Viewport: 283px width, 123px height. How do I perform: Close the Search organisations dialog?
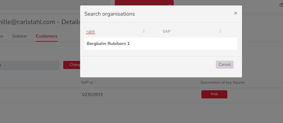click(x=235, y=13)
